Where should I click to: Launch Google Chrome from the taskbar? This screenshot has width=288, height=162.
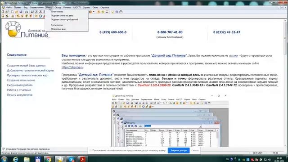49,159
